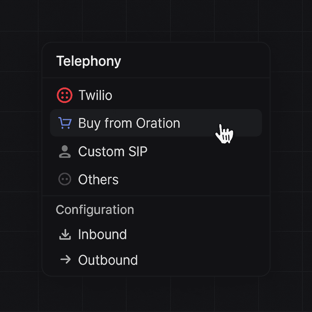The height and width of the screenshot is (312, 312).
Task: Click the Twilio menu entry text
Action: (95, 95)
